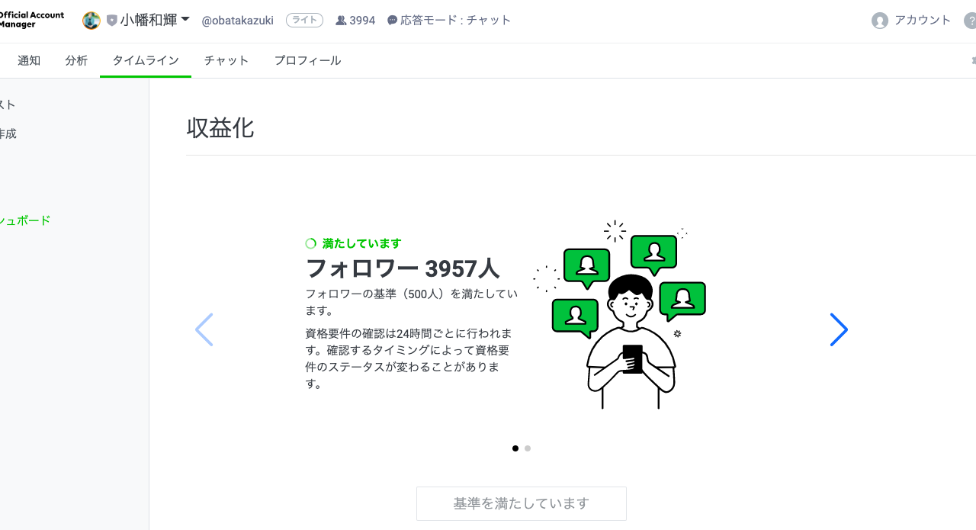The image size is (976, 530).
Task: Open the プロフィール tab
Action: pyautogui.click(x=307, y=60)
